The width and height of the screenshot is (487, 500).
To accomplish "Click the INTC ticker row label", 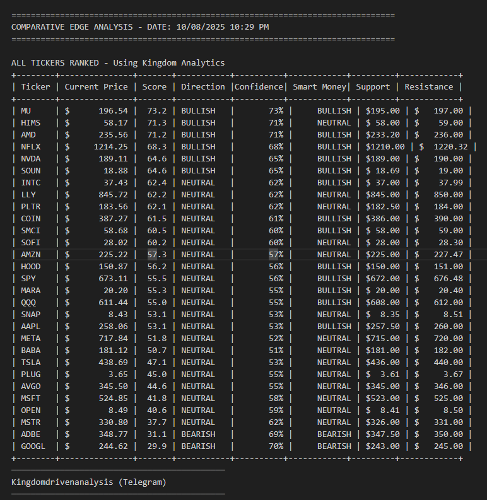I will pos(31,183).
